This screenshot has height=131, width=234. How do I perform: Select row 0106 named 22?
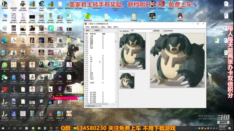[100, 65]
